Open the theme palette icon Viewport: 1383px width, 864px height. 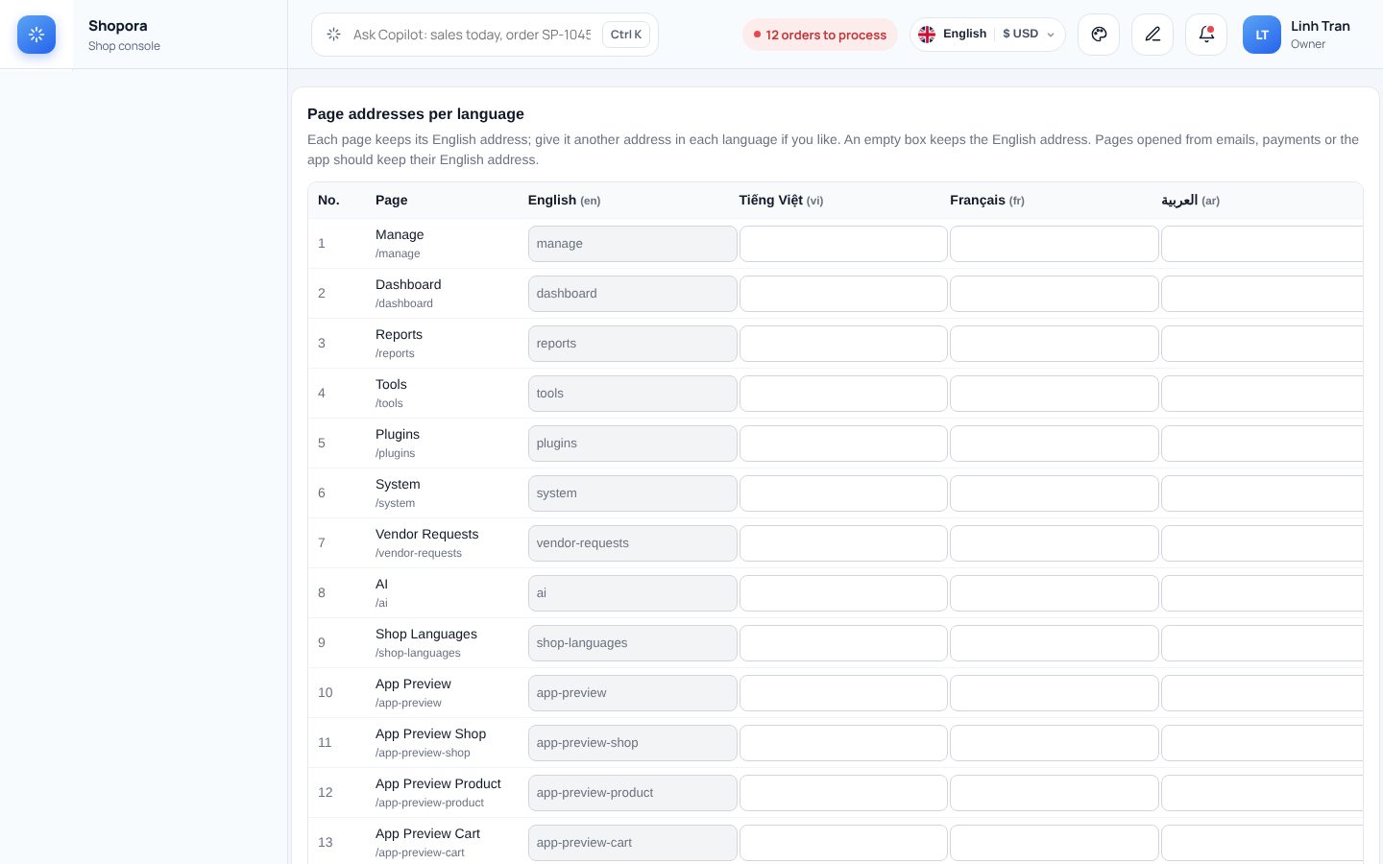pyautogui.click(x=1099, y=35)
